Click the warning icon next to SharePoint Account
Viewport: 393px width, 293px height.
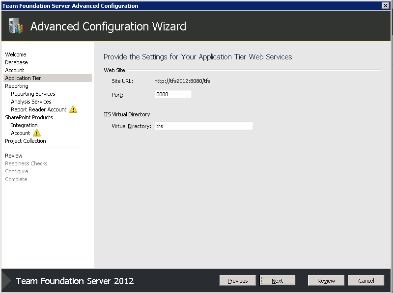point(37,133)
